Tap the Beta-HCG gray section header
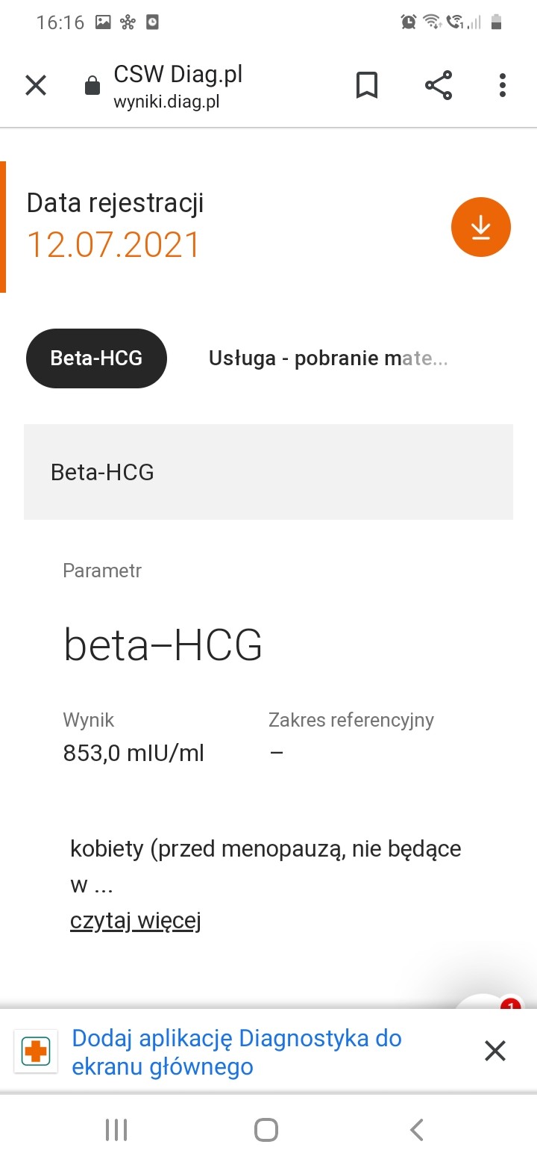 point(268,472)
